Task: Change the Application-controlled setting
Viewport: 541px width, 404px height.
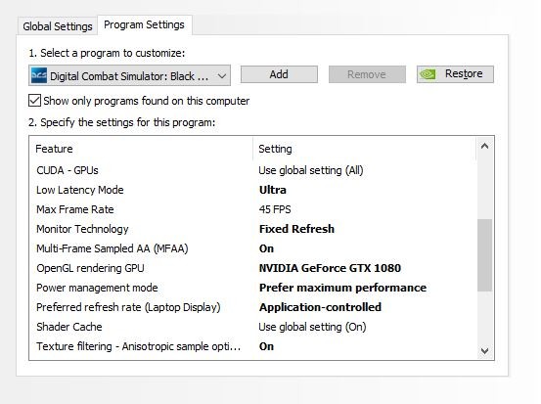Action: [x=320, y=307]
